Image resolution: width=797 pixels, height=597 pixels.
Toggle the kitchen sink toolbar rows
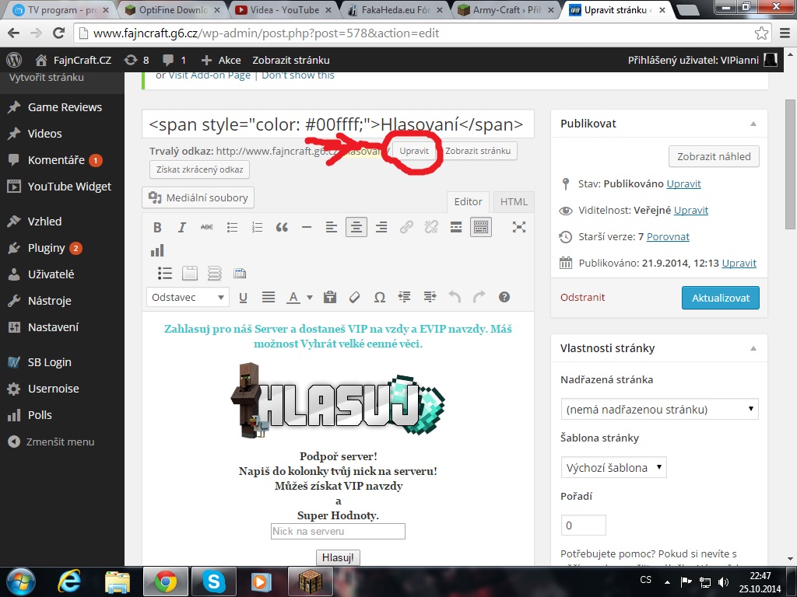(481, 228)
